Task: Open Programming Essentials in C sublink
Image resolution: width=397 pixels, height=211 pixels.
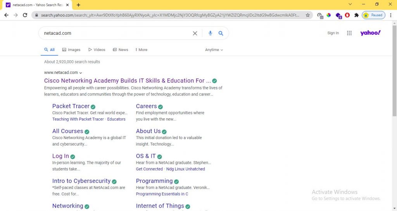Action: coord(162,194)
